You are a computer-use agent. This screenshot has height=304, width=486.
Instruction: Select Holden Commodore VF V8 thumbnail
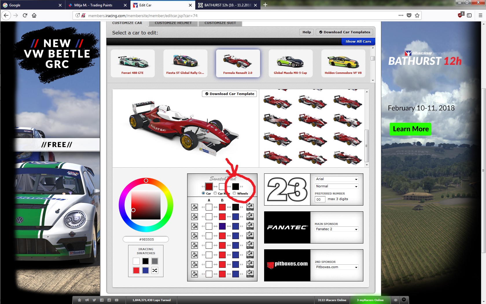[x=343, y=63]
